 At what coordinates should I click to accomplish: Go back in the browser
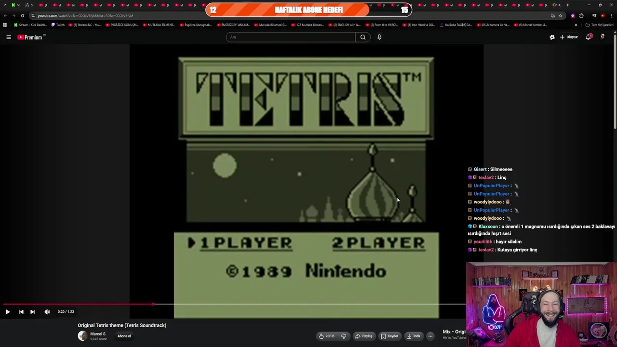[5, 15]
